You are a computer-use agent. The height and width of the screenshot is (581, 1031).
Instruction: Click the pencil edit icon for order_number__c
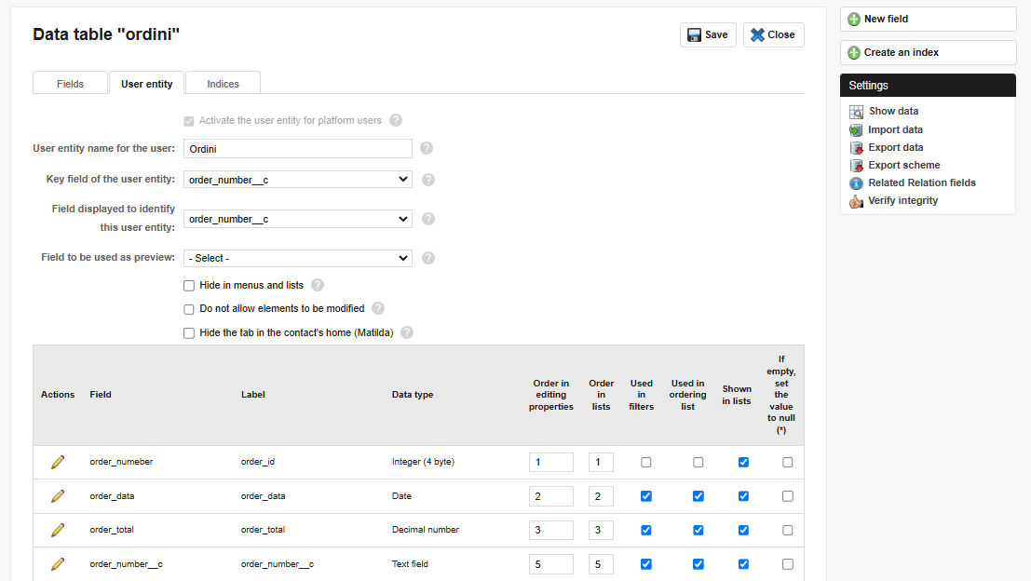tap(58, 564)
